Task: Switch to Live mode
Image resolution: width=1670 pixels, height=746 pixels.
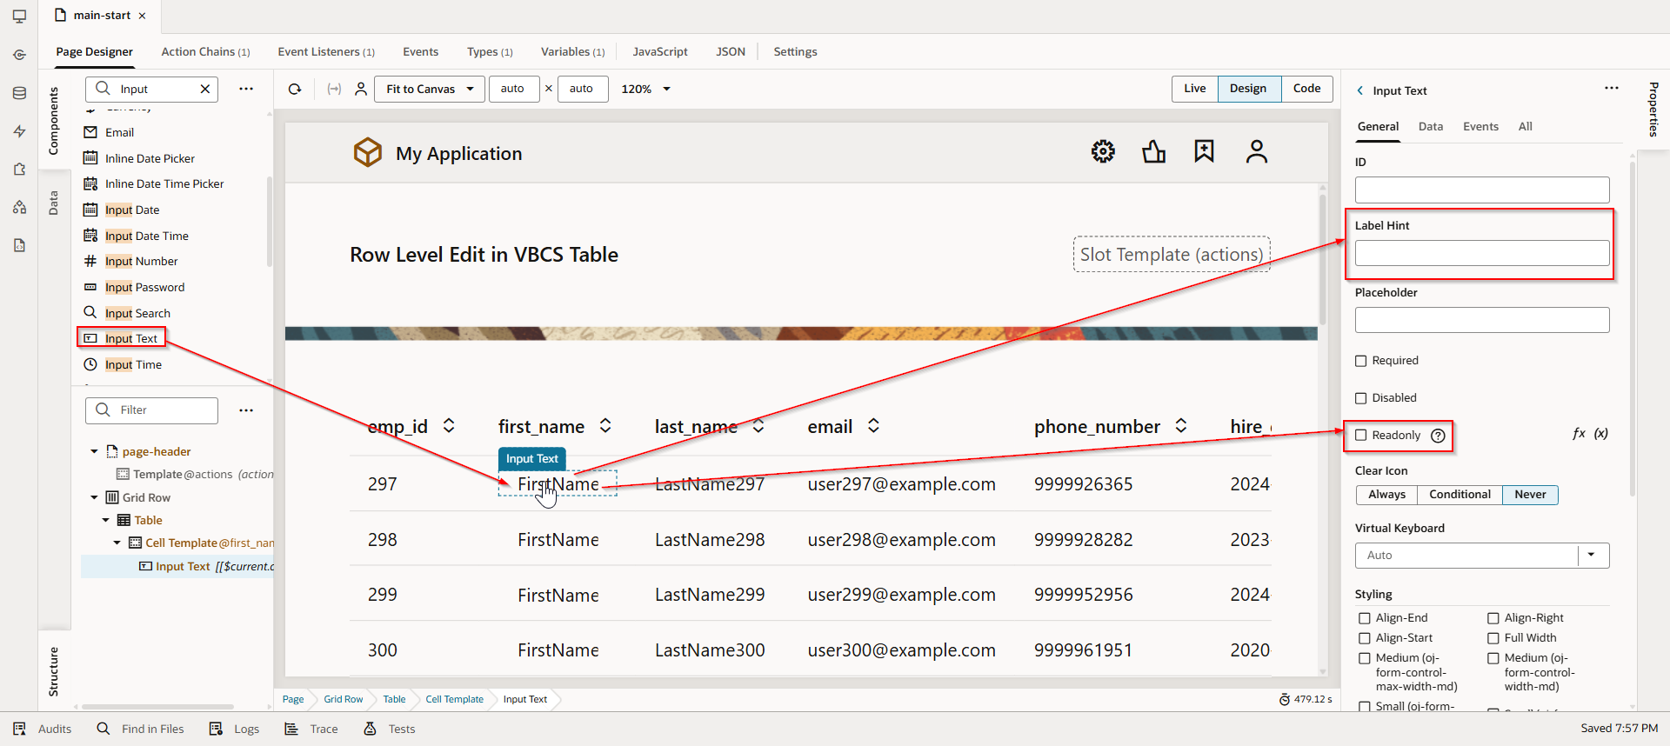Action: 1194,89
